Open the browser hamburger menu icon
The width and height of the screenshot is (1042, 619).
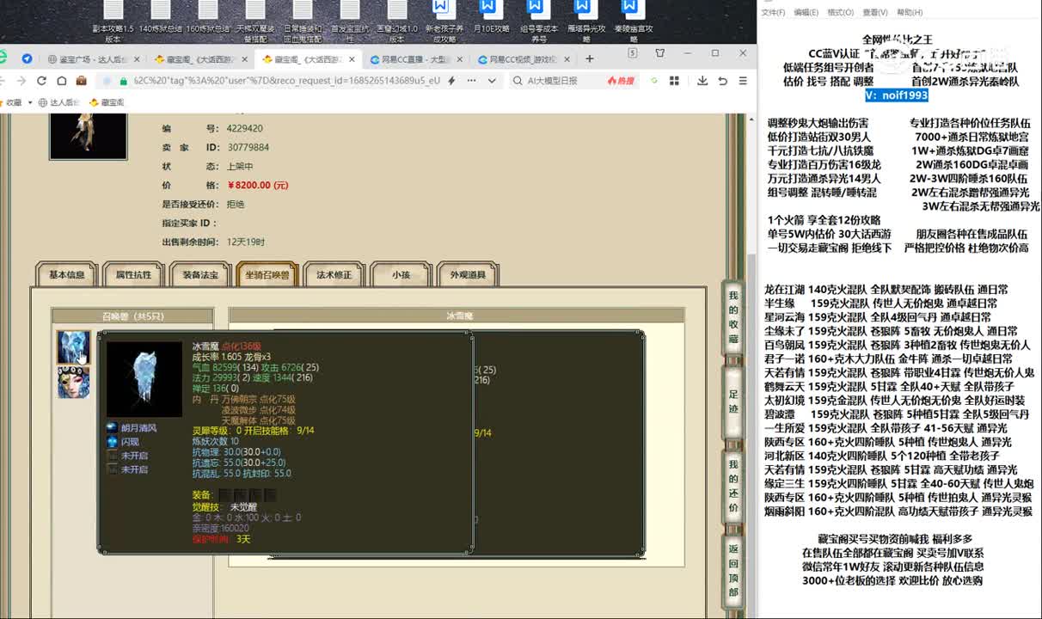743,81
